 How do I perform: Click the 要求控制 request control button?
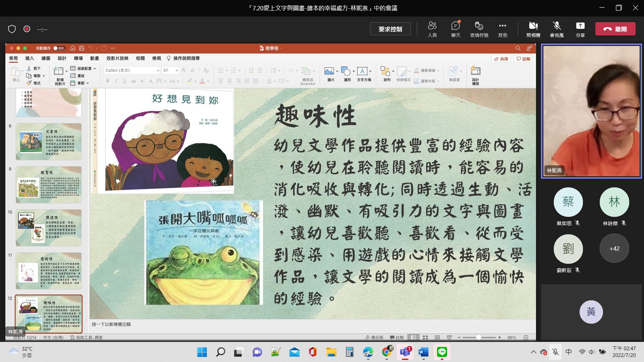coord(390,29)
